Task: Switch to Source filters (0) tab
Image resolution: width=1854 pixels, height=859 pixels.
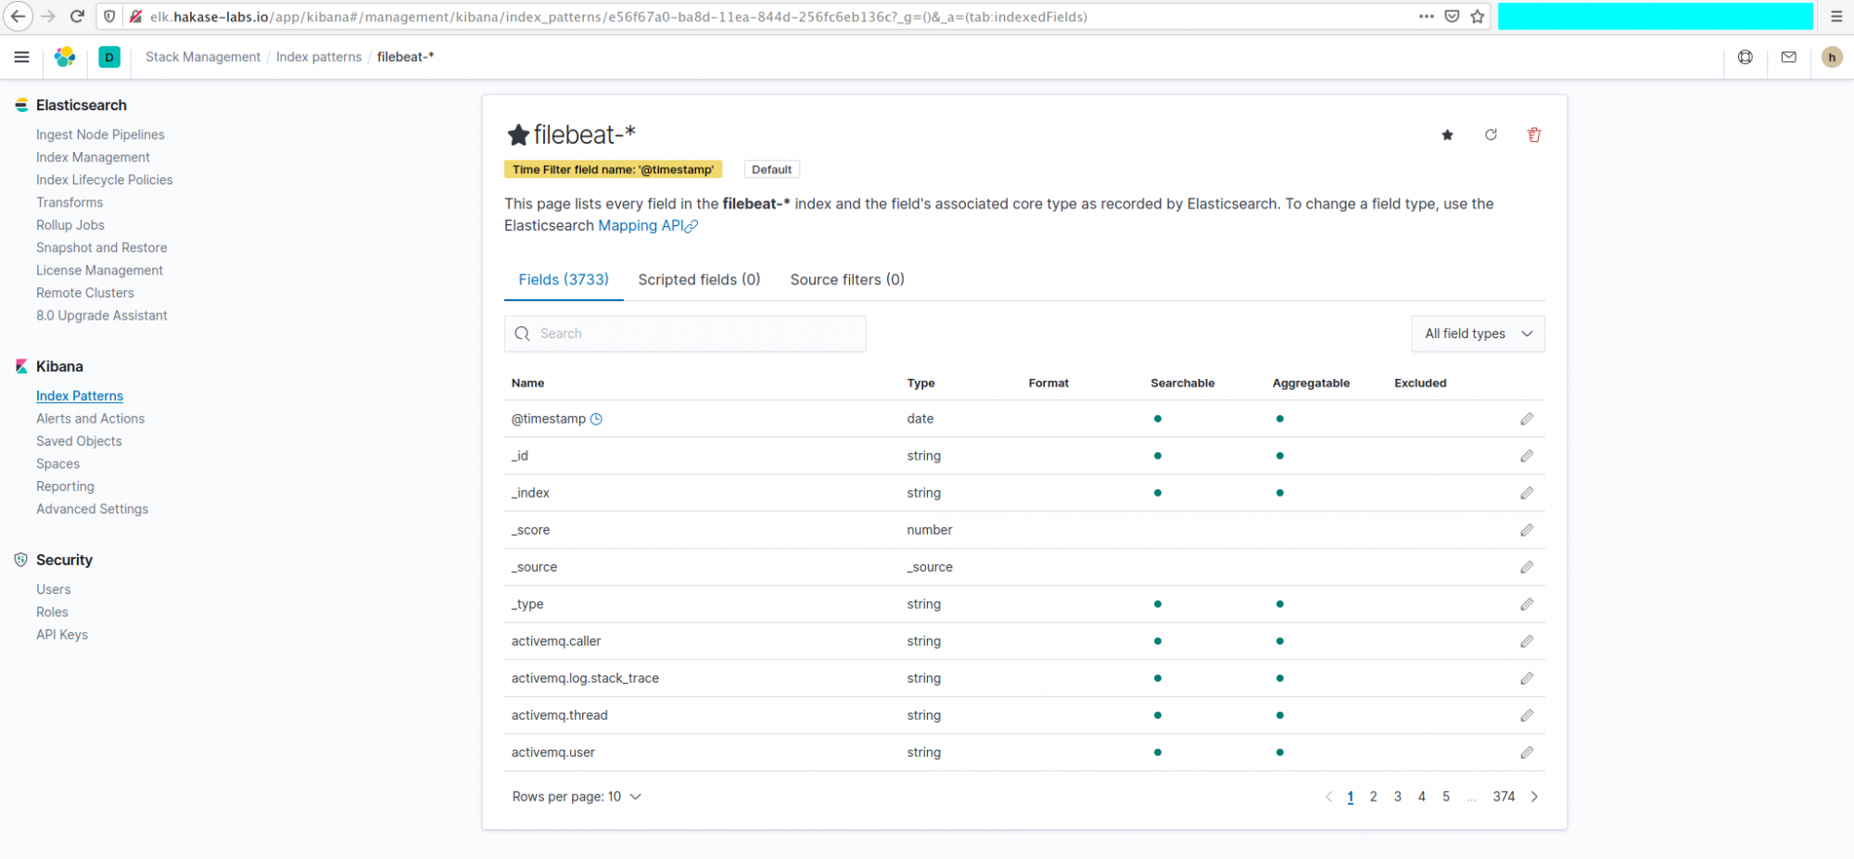Action: tap(847, 280)
